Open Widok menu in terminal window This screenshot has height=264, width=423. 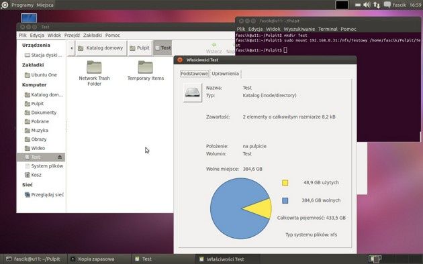pyautogui.click(x=273, y=29)
